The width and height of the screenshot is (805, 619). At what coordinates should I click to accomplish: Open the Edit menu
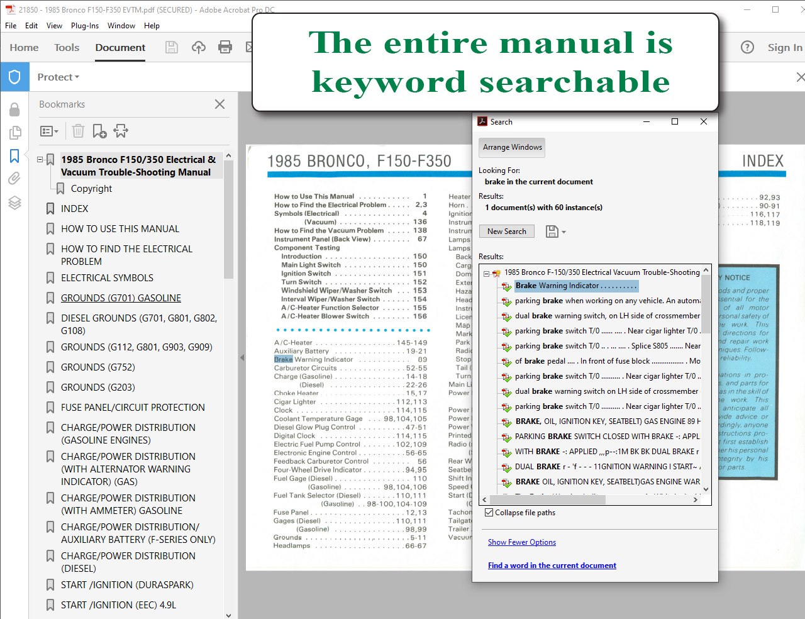(x=31, y=26)
